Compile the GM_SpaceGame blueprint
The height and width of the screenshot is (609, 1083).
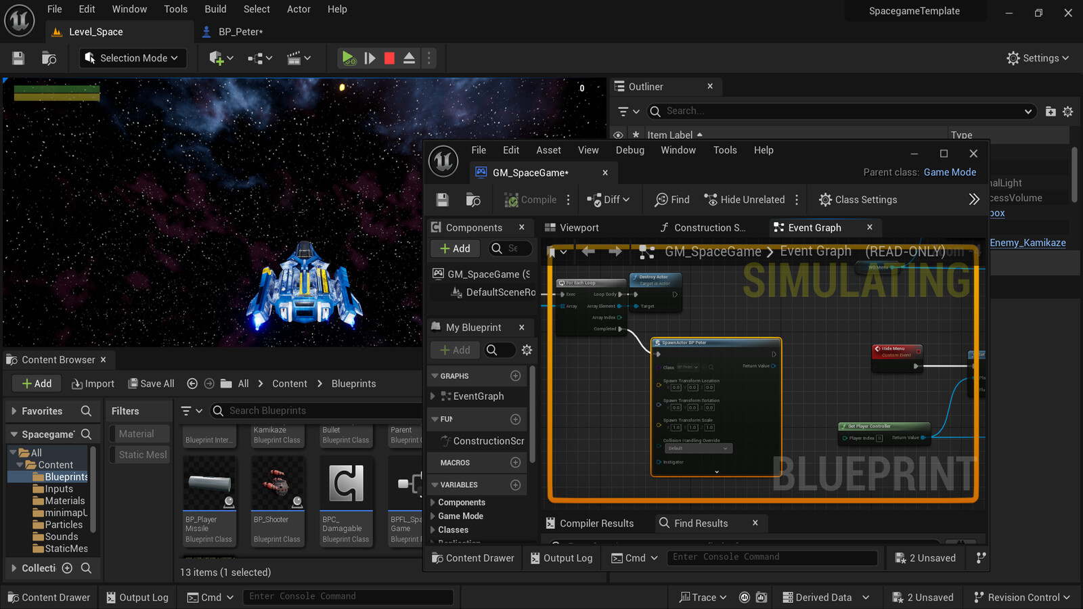coord(534,199)
